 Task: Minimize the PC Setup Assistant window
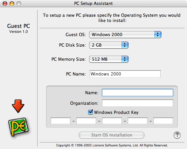pos(12,4)
